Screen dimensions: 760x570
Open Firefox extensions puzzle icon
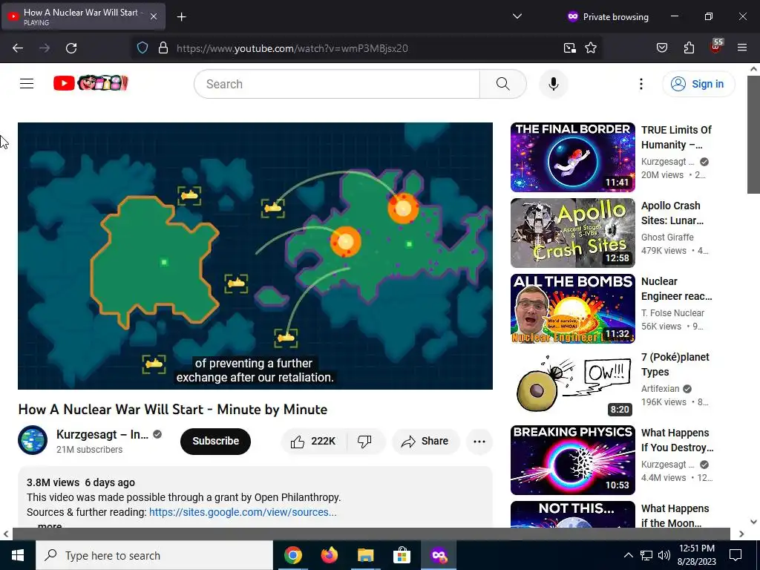(689, 48)
